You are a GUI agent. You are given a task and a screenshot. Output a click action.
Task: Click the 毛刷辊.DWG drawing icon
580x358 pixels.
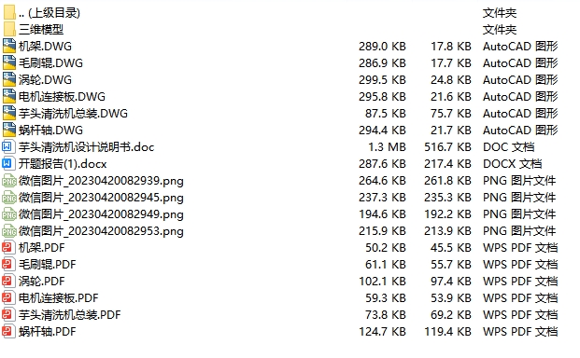(x=9, y=63)
